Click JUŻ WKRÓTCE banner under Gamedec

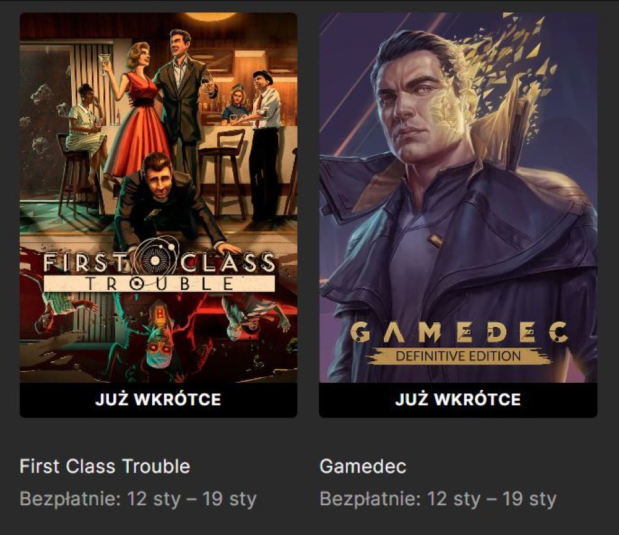[458, 400]
